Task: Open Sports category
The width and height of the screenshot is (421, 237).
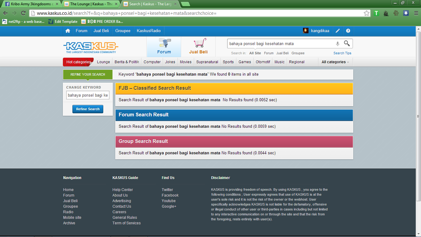Action: tap(228, 62)
